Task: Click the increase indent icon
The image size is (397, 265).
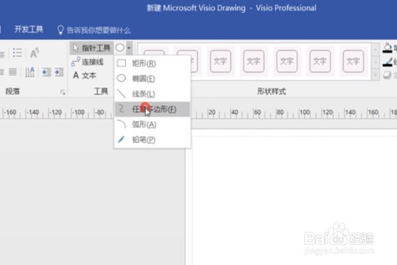Action: pos(59,72)
